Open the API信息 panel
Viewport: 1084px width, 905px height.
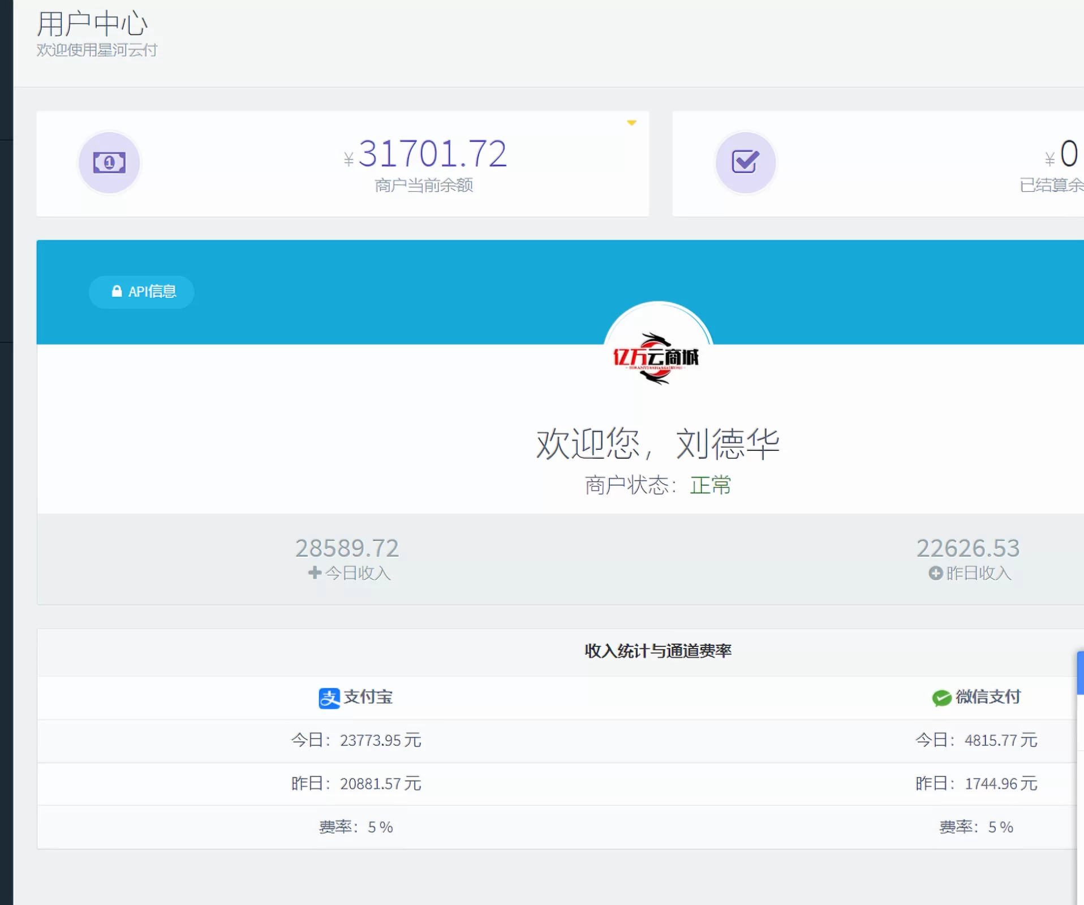[x=141, y=291]
